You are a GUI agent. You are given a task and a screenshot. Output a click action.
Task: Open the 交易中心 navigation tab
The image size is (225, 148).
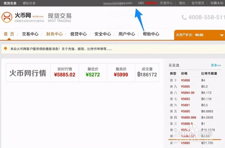pos(30,34)
